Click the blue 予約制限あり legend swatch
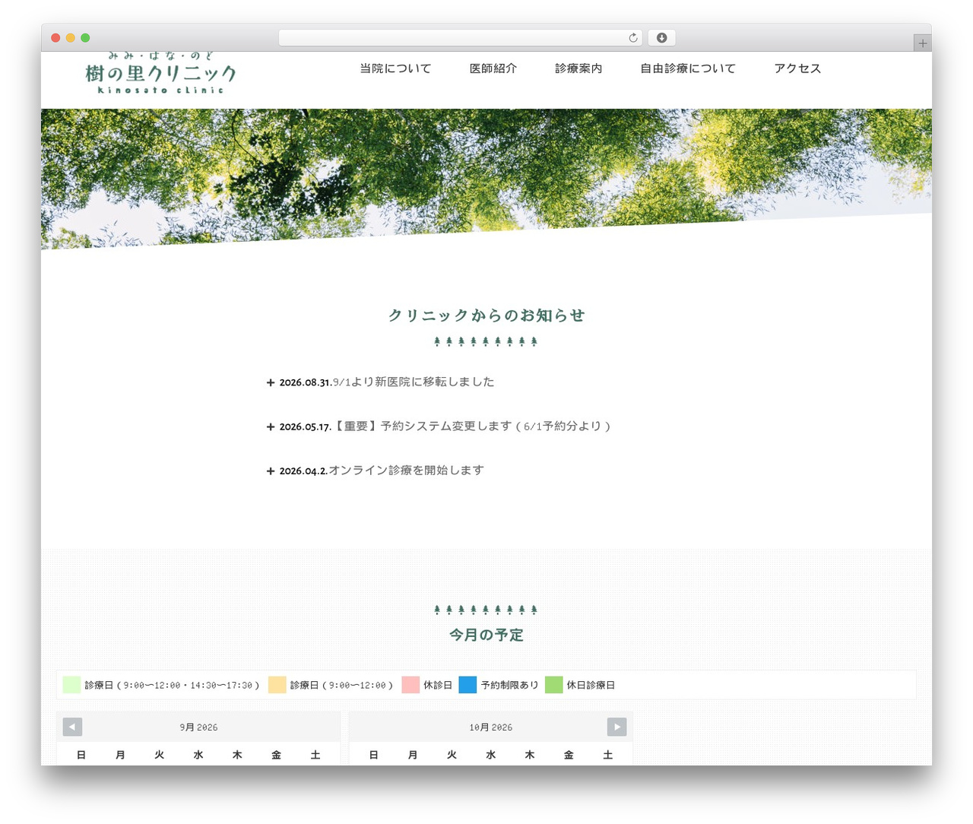Image resolution: width=973 pixels, height=824 pixels. pyautogui.click(x=467, y=684)
